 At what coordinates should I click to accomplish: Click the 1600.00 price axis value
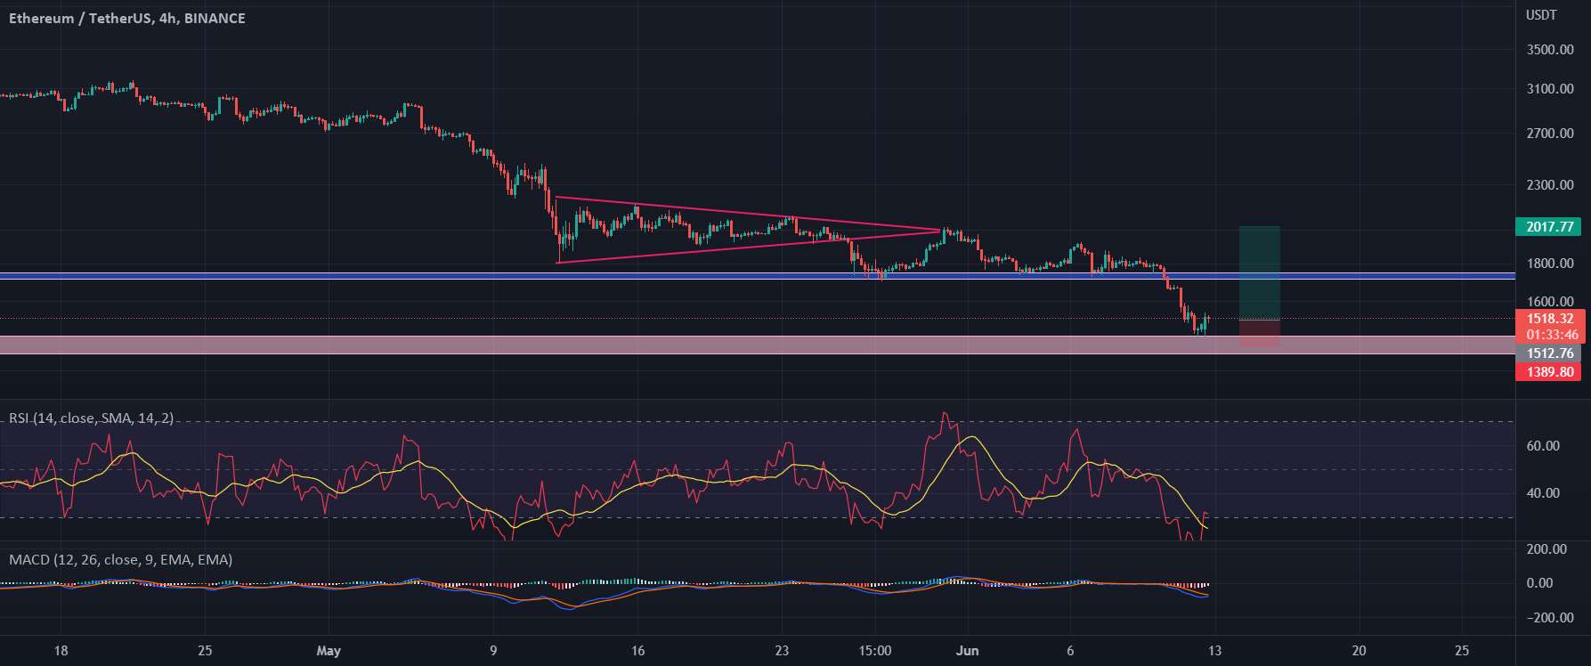coord(1549,302)
